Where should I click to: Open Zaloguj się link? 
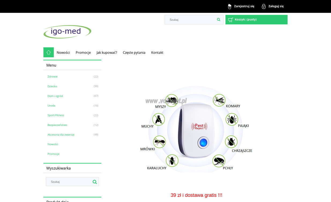tap(276, 6)
